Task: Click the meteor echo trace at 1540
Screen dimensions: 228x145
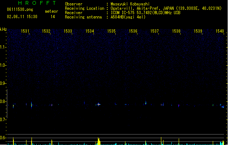Action: tap(222, 107)
